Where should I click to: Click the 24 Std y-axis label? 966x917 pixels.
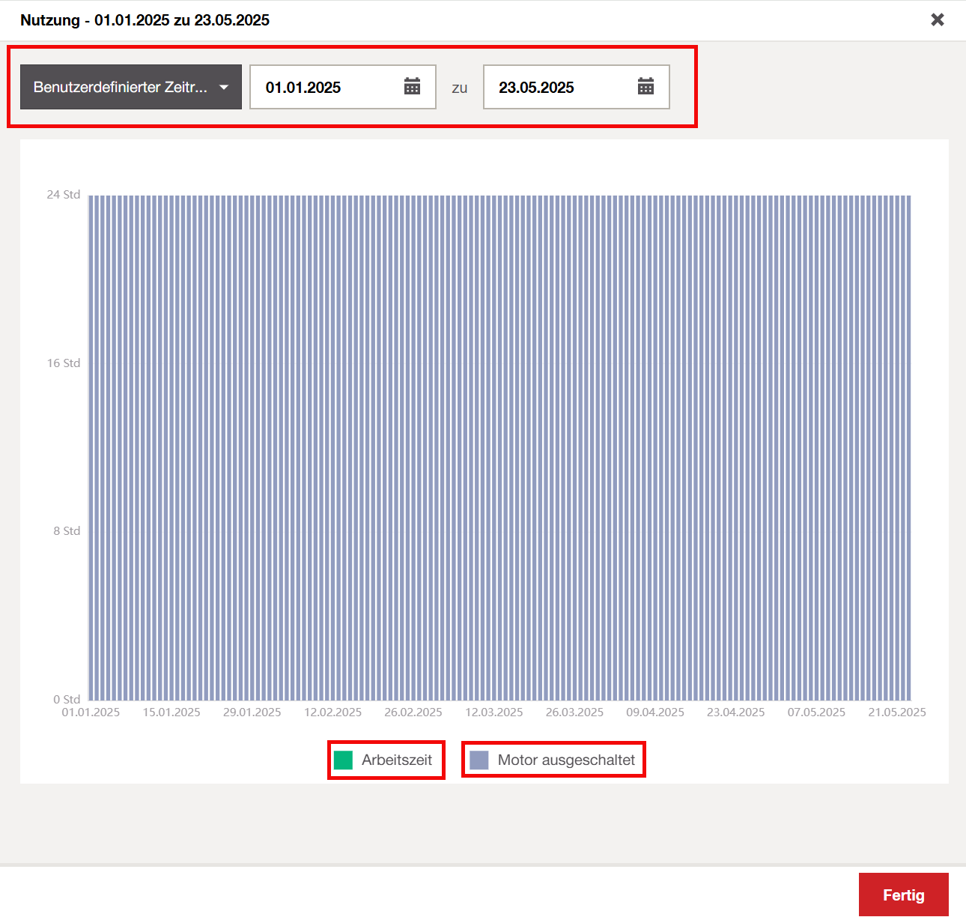pyautogui.click(x=64, y=195)
